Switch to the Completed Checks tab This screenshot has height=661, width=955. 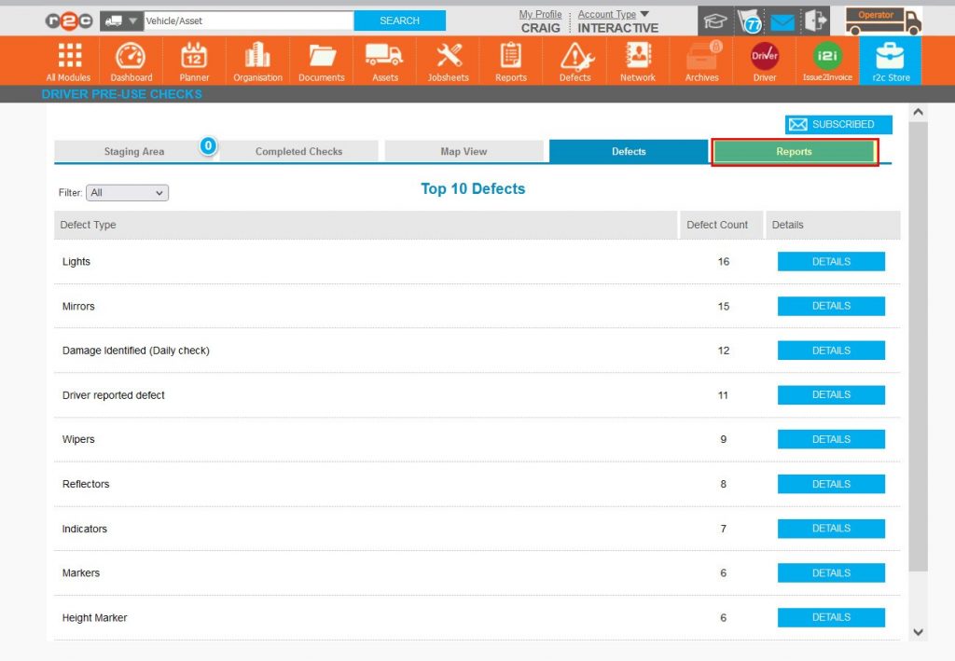pyautogui.click(x=298, y=150)
